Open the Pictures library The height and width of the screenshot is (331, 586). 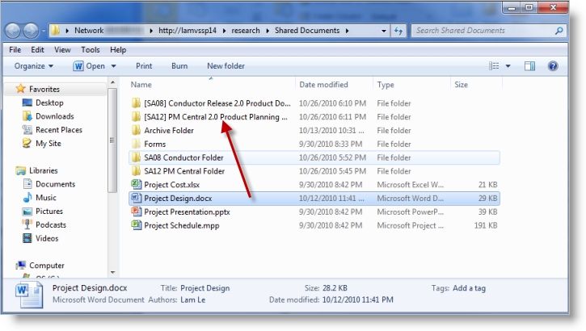(49, 212)
